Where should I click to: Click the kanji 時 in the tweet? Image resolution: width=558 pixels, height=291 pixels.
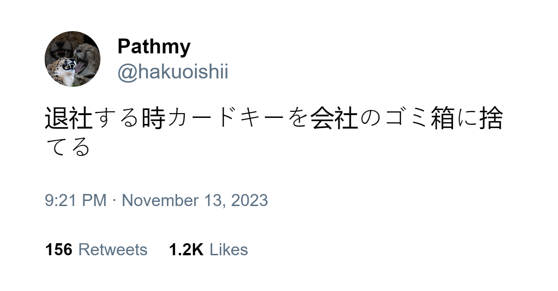(154, 119)
